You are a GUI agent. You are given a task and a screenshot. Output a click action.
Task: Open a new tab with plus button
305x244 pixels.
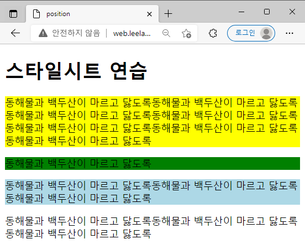coord(169,14)
